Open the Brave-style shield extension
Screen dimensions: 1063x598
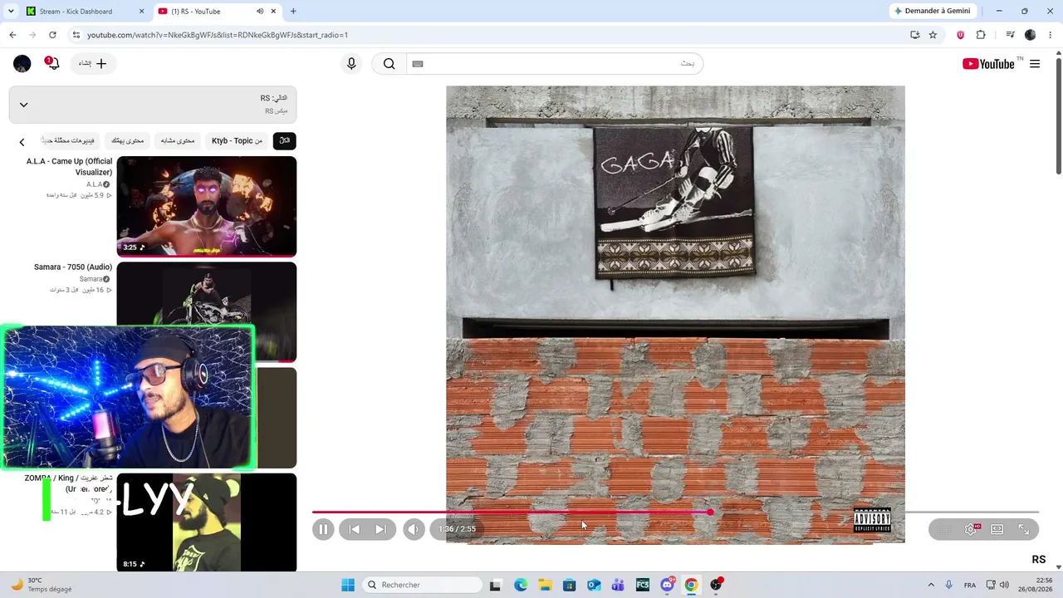pos(961,35)
